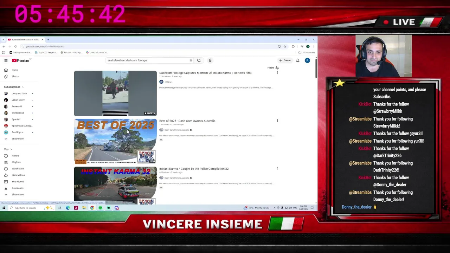450x253 pixels.
Task: Open options for Dashcam Footage Instant Karma video
Action: pyautogui.click(x=277, y=73)
